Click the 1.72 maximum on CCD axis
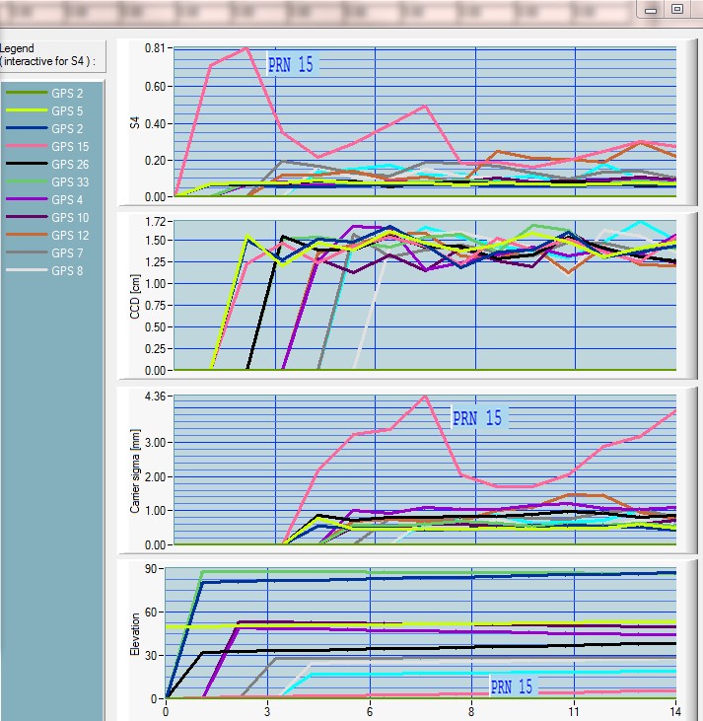This screenshot has height=721, width=703. pyautogui.click(x=155, y=222)
